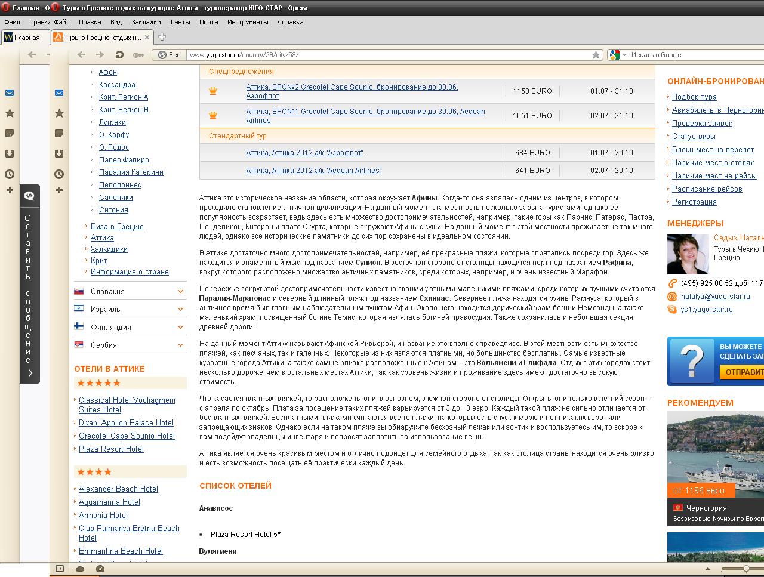The width and height of the screenshot is (764, 577).
Task: Click the phone icon beside the manager's number
Action: (672, 283)
